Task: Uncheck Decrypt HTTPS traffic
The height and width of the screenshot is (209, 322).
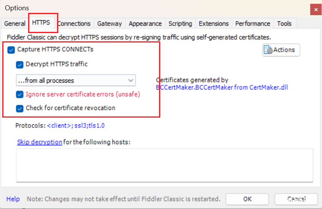Action: coord(20,64)
